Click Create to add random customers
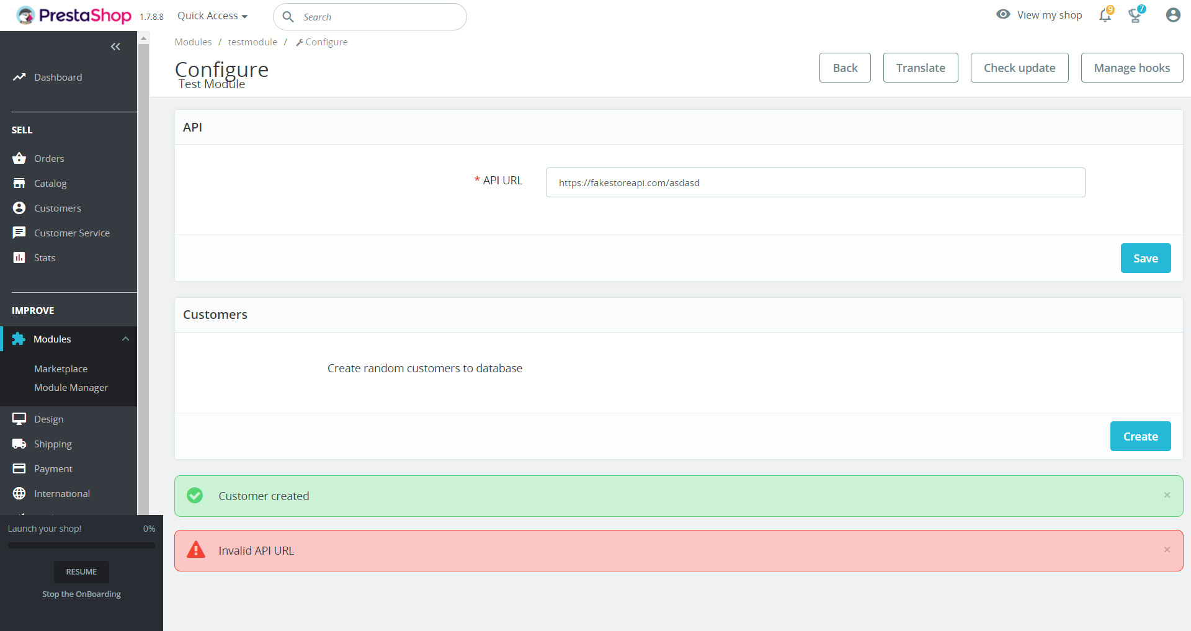Screen dimensions: 1191x631 (1140, 436)
